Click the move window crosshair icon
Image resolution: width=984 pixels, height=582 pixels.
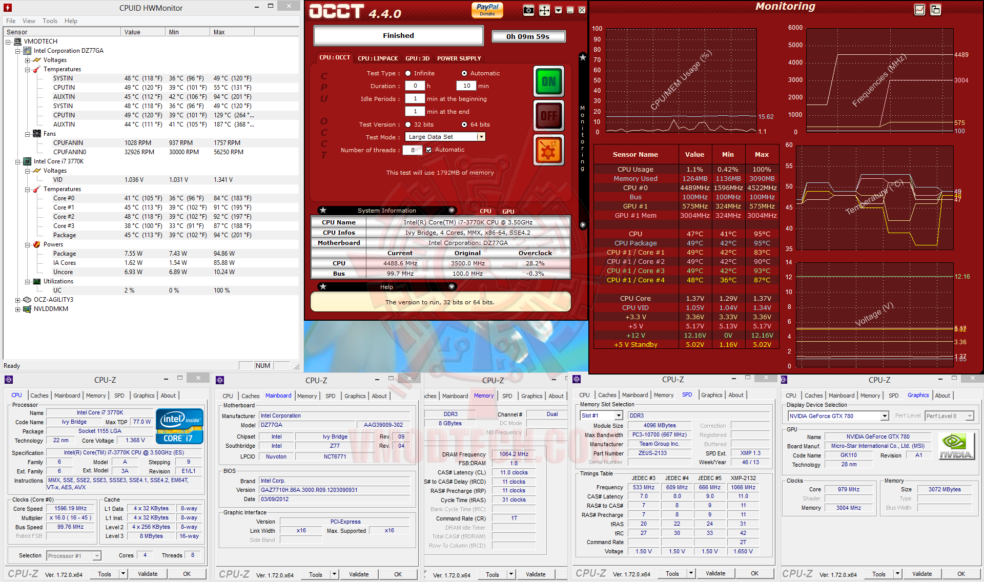pyautogui.click(x=544, y=11)
